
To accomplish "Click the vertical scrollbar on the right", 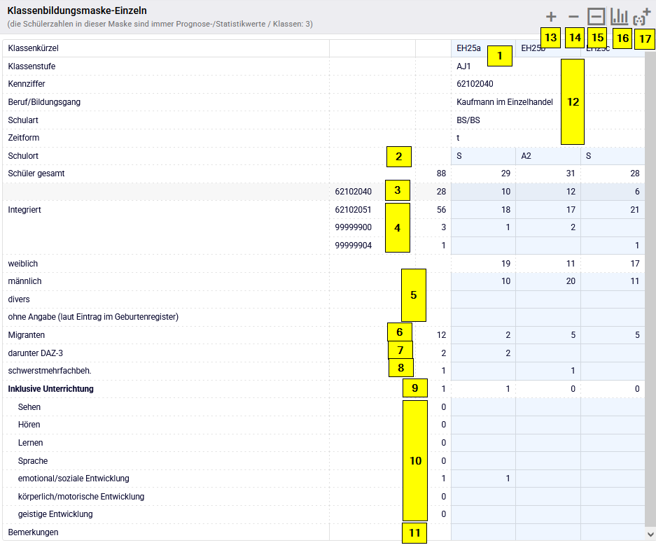I will [650, 280].
